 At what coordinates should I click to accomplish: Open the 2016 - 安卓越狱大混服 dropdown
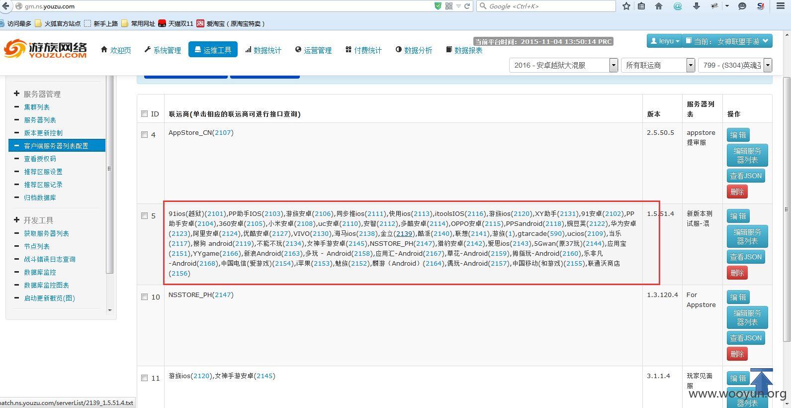point(563,65)
